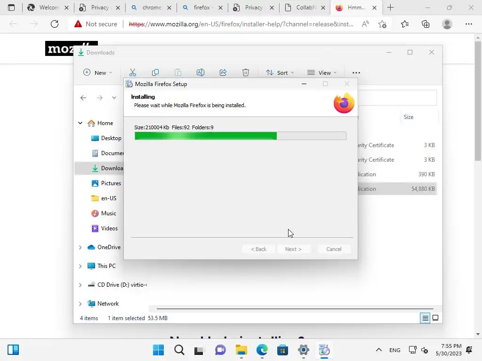Viewport: 482px width, 361px height.
Task: Switch to the Welcome browser tab
Action: 48,8
